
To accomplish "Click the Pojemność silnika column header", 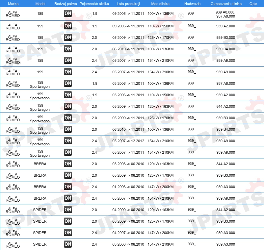I will point(94,4).
